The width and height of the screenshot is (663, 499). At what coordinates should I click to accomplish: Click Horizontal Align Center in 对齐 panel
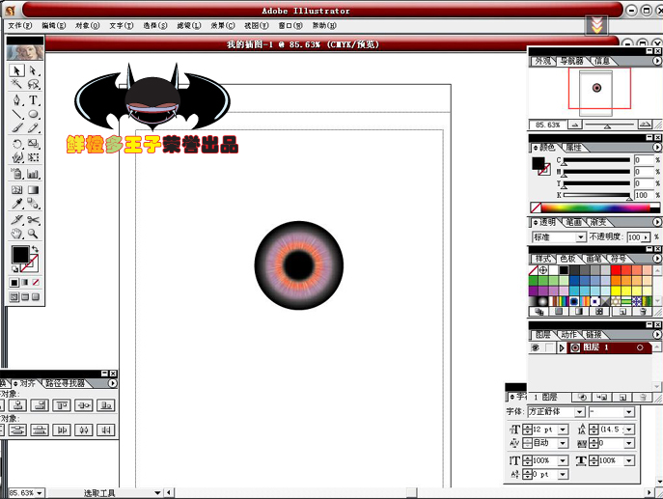[17, 405]
